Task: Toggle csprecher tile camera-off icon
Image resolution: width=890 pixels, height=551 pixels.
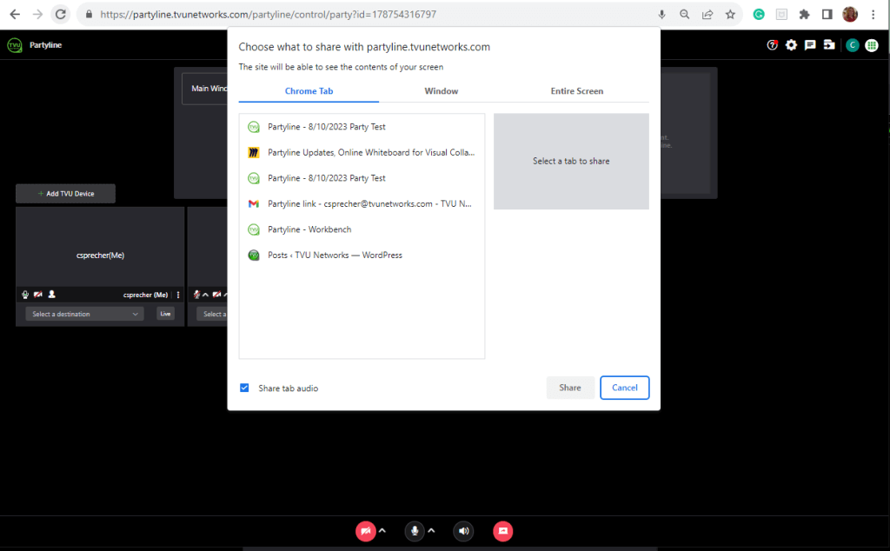Action: (38, 295)
